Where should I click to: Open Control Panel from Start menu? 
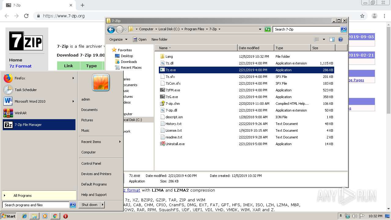click(x=91, y=163)
